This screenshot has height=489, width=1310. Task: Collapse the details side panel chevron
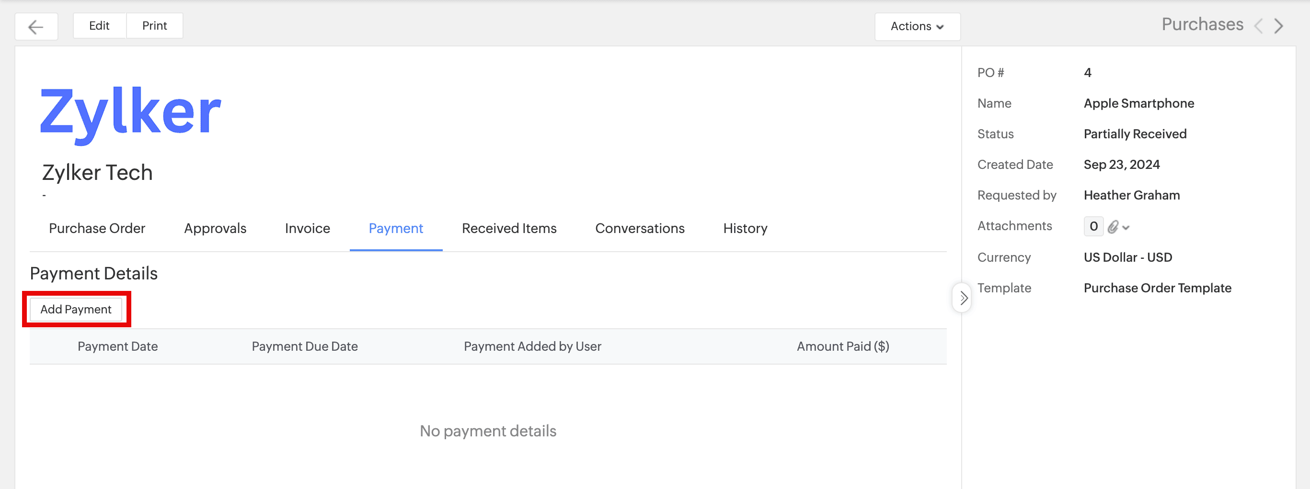[963, 298]
